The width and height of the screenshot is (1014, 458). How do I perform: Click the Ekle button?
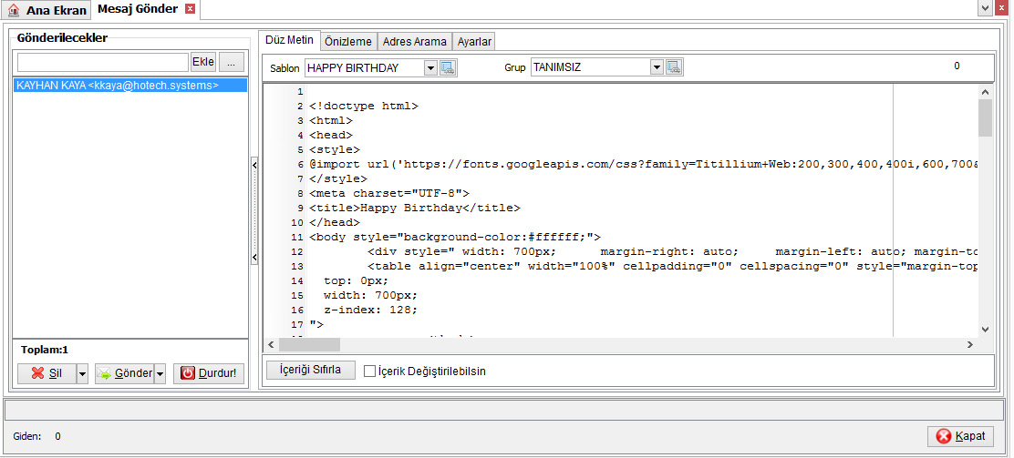[203, 62]
